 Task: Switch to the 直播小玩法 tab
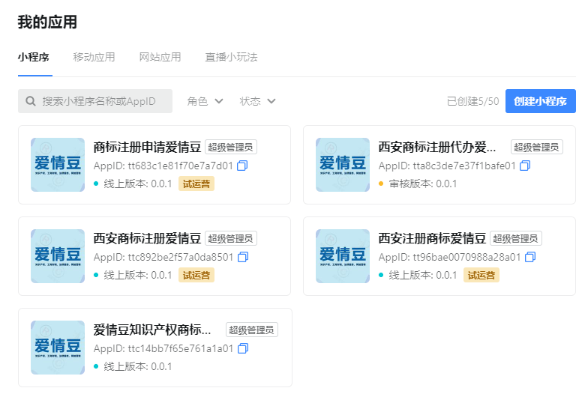231,57
